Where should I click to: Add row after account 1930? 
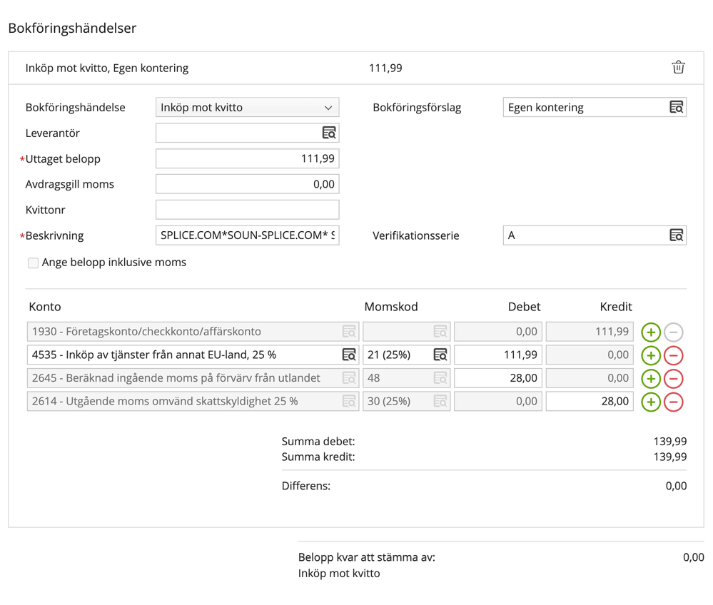pos(650,332)
